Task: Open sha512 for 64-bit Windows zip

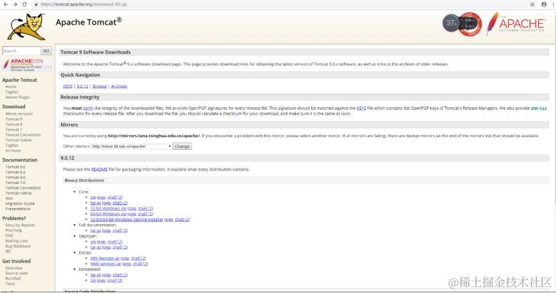Action: pyautogui.click(x=145, y=214)
